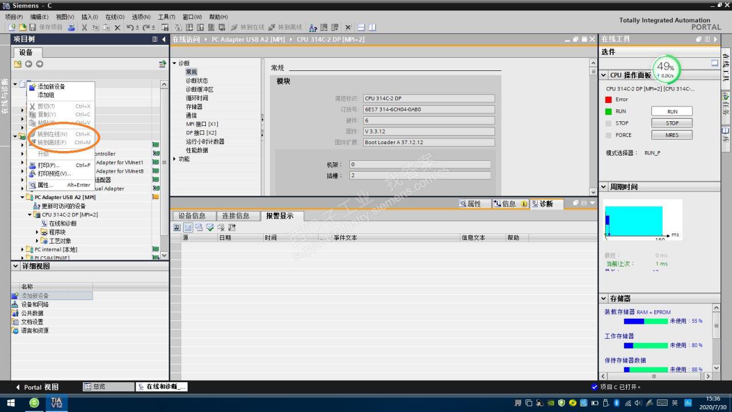The height and width of the screenshot is (412, 732).
Task: Collapse the 周期时间 section
Action: 604,187
